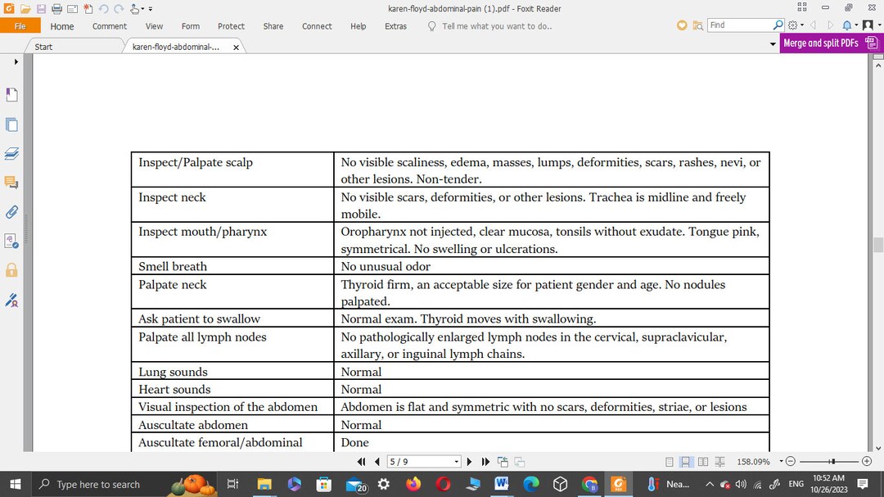
Task: Save the document with the disk icon
Action: click(41, 8)
